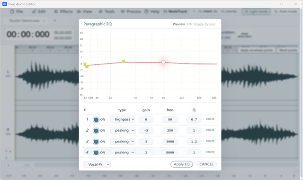Switch the editor to Light mode
Screen dimensions: 303x180
(256, 11)
